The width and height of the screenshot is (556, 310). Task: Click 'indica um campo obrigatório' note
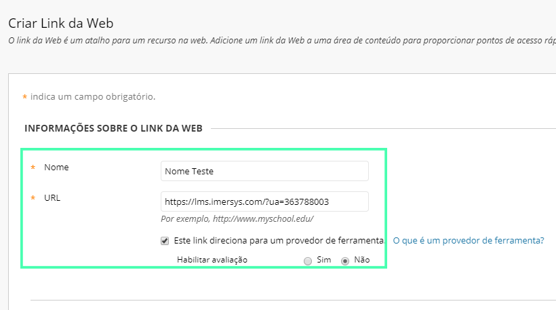coord(93,96)
